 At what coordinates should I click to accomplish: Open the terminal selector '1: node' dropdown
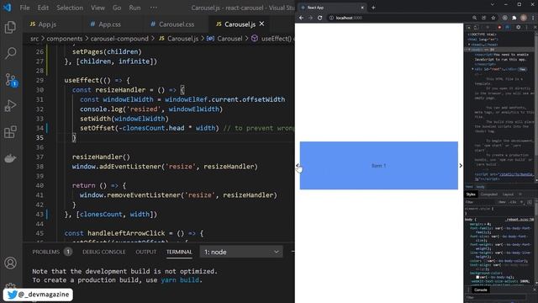click(241, 252)
